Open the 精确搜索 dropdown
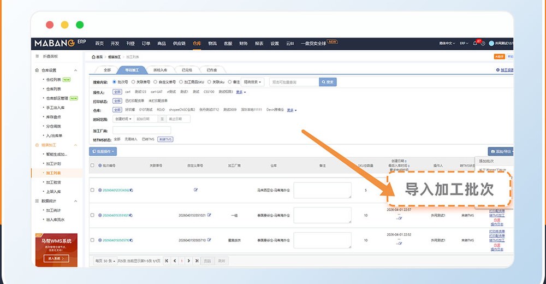 (252, 82)
